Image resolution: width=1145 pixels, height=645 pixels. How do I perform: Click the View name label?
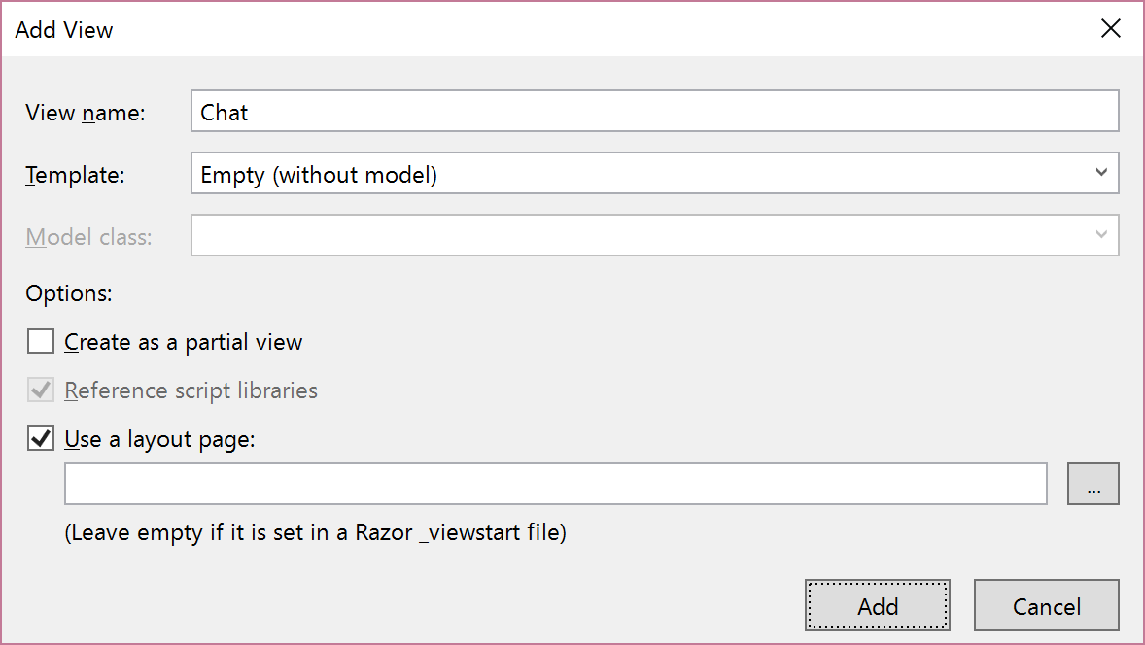[x=86, y=113]
